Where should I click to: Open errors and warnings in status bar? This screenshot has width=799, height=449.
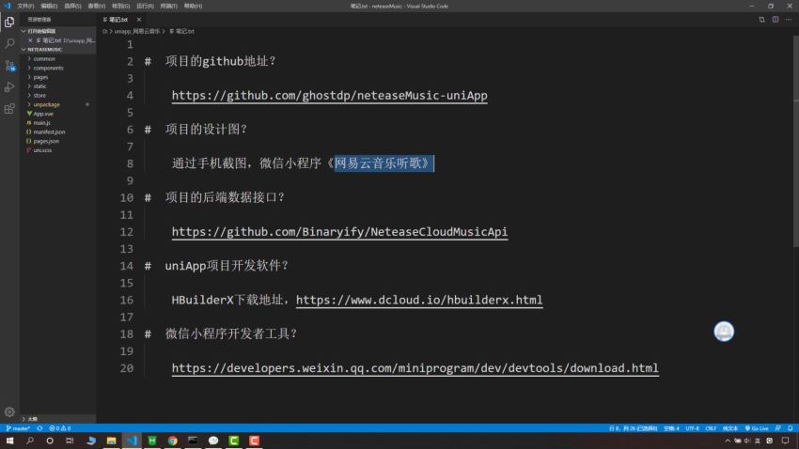point(59,428)
